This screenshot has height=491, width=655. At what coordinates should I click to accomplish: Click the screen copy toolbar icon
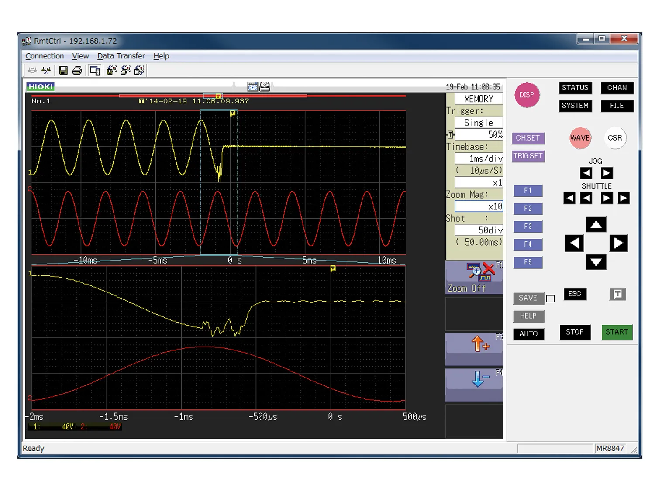click(x=94, y=70)
